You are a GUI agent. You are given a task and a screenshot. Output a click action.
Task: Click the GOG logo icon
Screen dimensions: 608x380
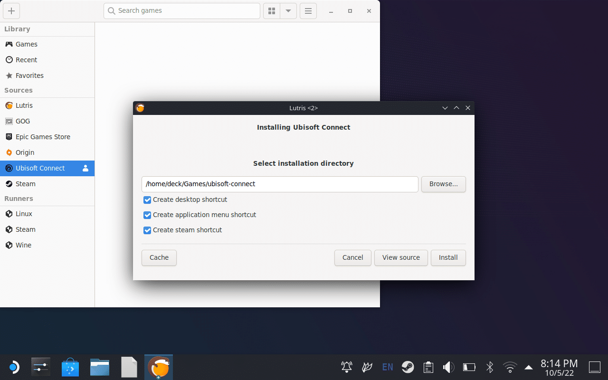pyautogui.click(x=9, y=121)
